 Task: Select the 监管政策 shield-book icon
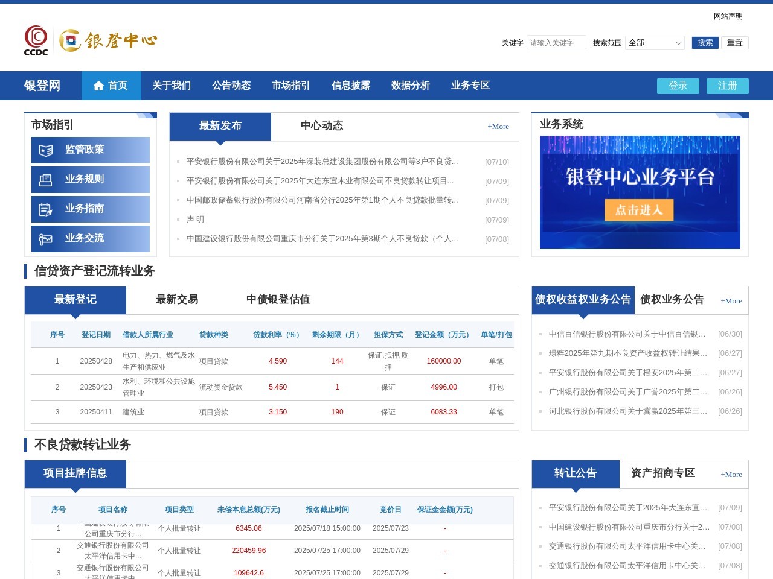pyautogui.click(x=46, y=150)
